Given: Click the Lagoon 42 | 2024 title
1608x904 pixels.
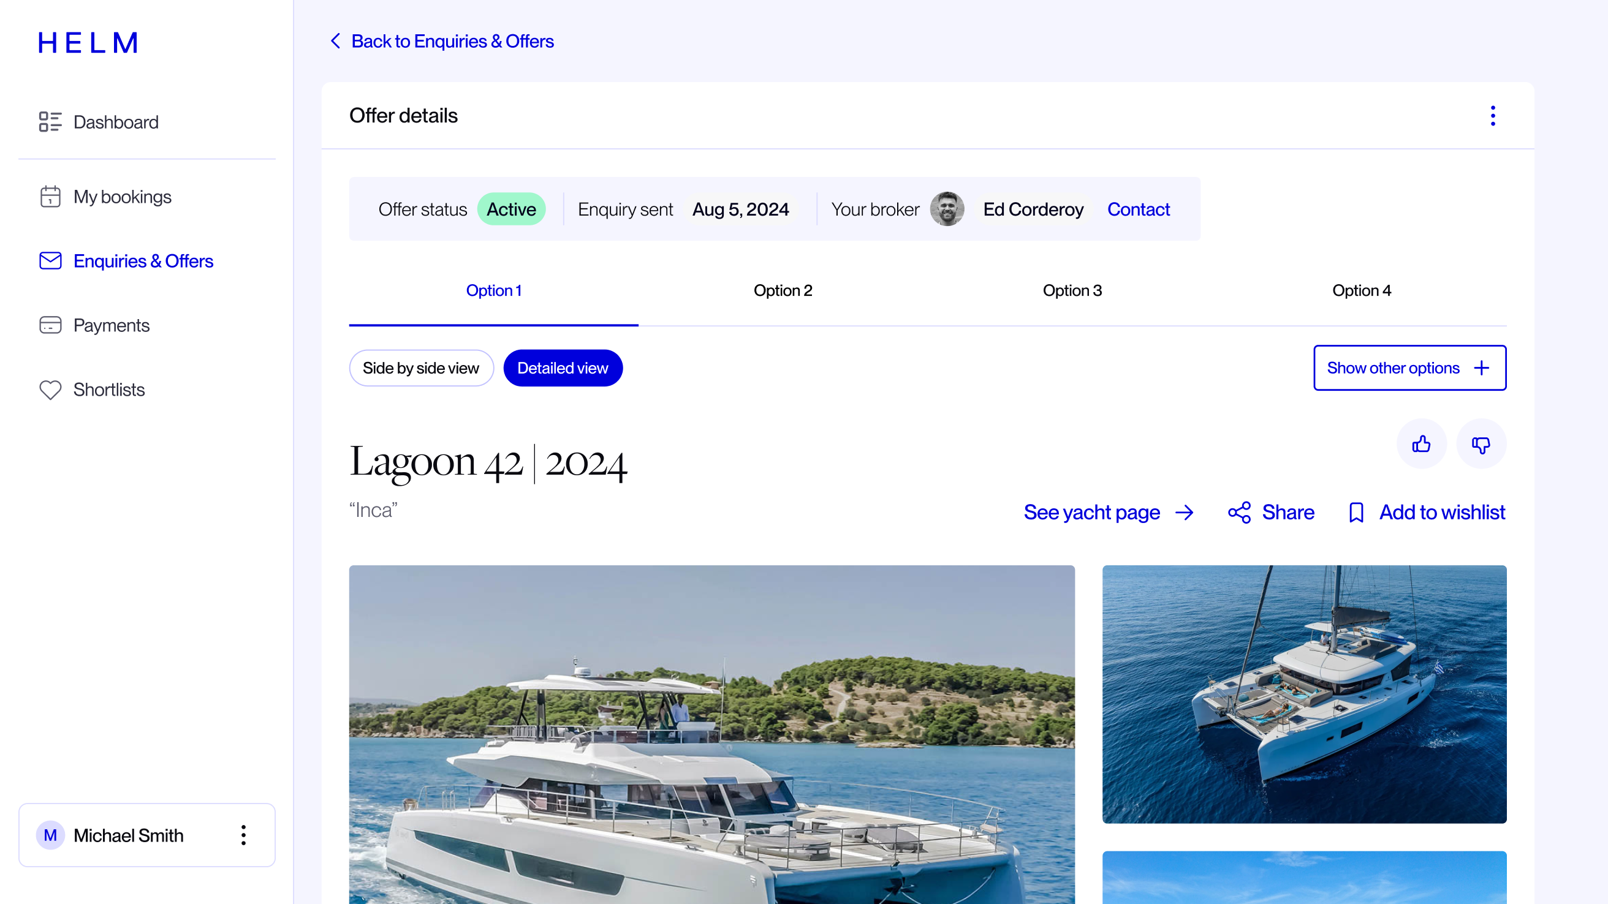Looking at the screenshot, I should click(488, 462).
